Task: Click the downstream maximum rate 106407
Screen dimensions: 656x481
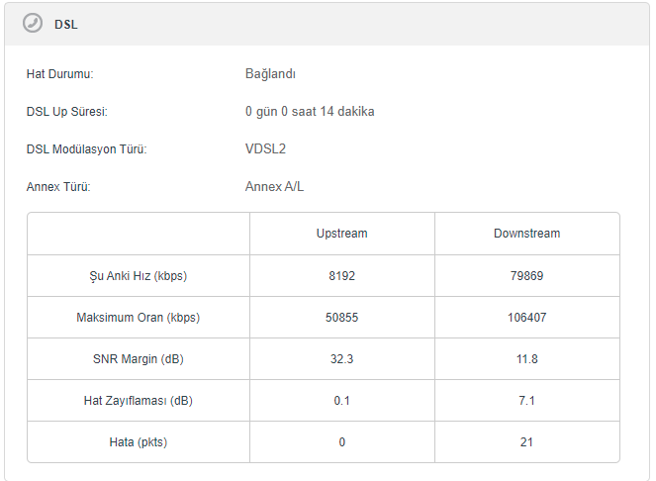Action: (x=526, y=318)
